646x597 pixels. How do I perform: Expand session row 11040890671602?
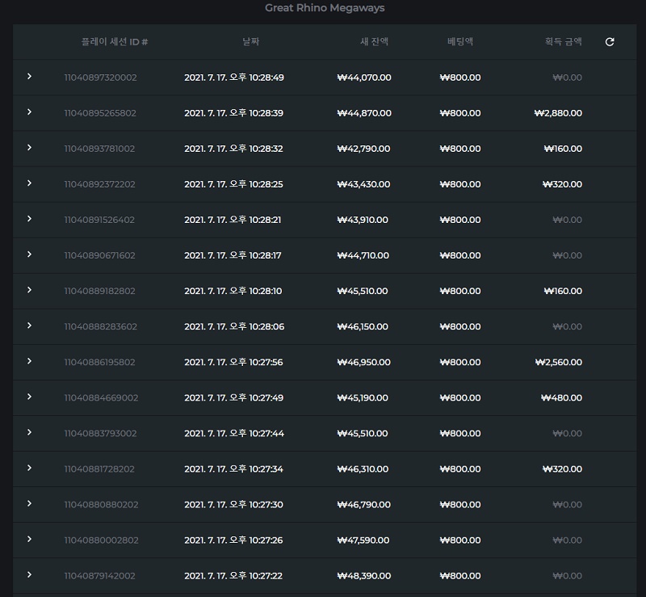pyautogui.click(x=29, y=254)
